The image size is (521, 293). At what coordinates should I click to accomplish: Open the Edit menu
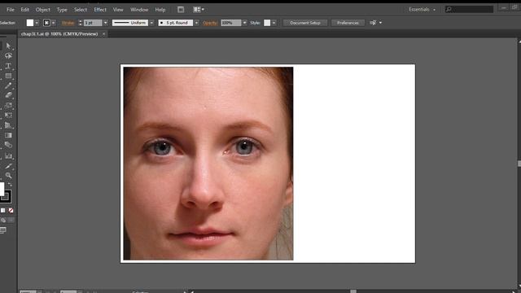25,10
